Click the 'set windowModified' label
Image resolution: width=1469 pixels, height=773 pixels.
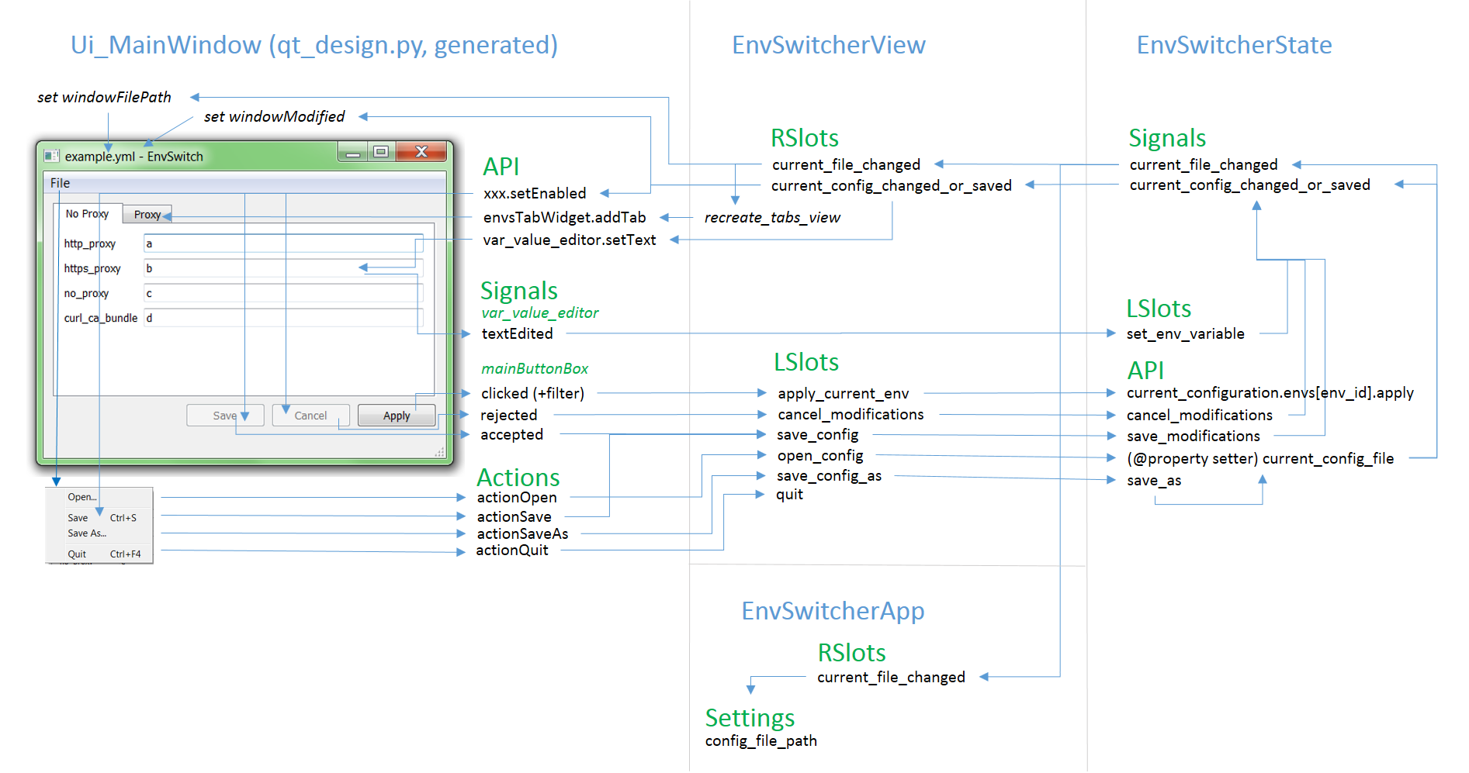(x=274, y=116)
